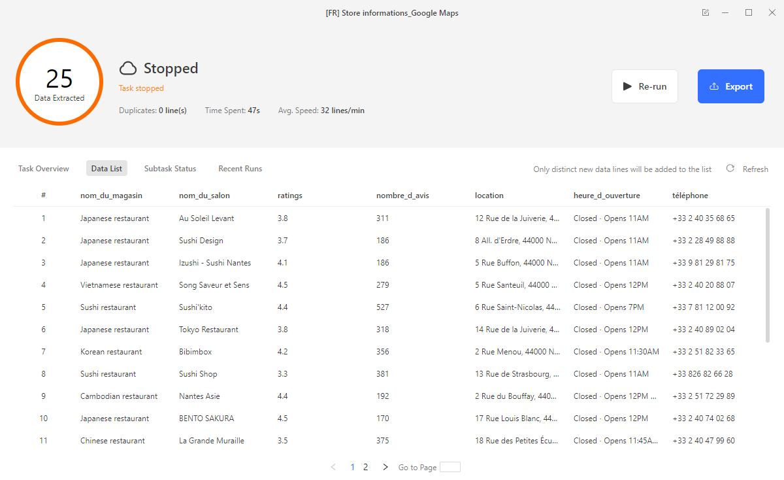Screen dimensions: 784x480
Task: Go to the next page arrow
Action: [385, 467]
